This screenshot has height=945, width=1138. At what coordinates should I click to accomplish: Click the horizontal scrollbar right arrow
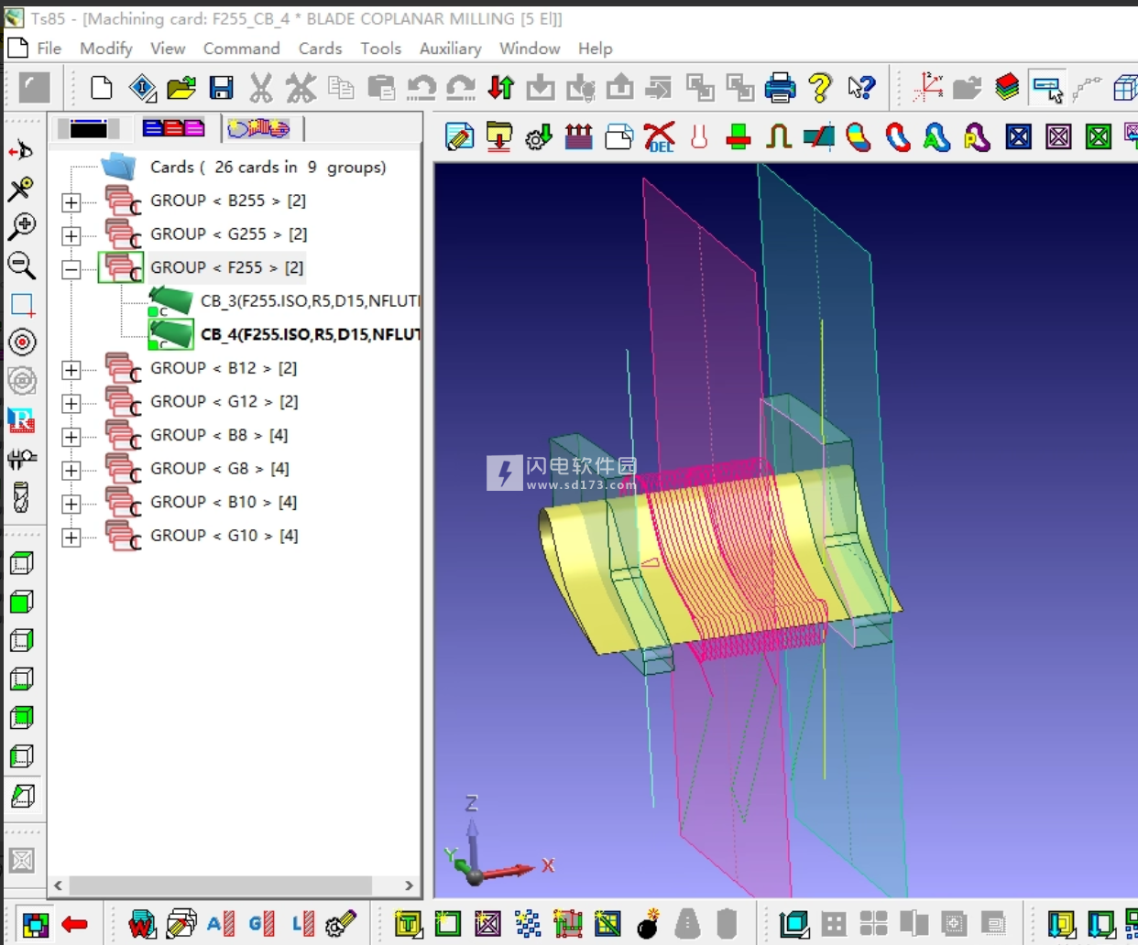point(409,885)
